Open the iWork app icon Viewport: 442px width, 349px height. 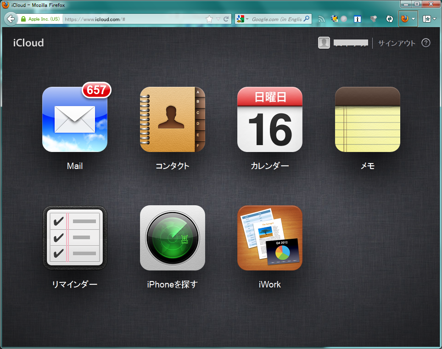click(x=270, y=238)
